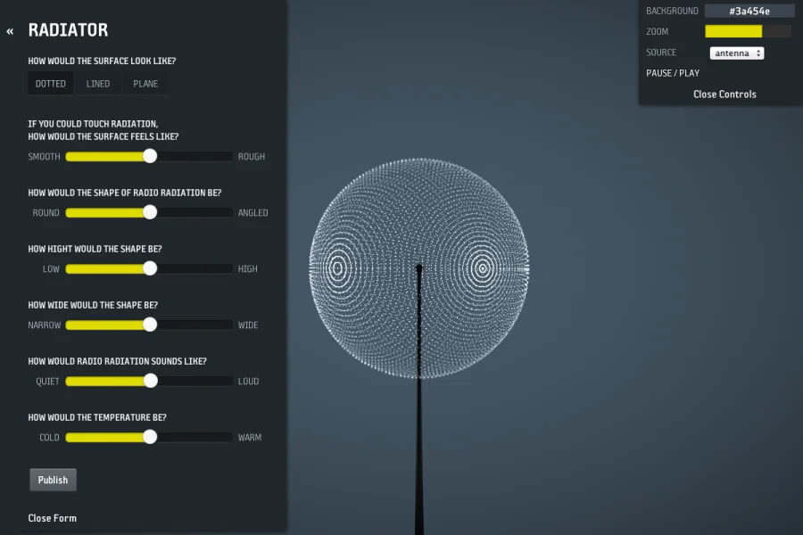This screenshot has width=803, height=535.
Task: Click the cold-to-warm temperature slider handle
Action: pos(150,437)
